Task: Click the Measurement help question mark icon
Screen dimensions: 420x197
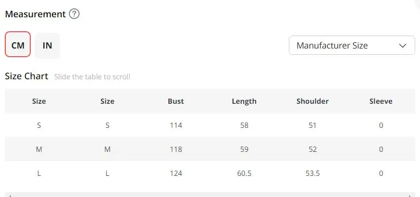Action: [x=74, y=14]
